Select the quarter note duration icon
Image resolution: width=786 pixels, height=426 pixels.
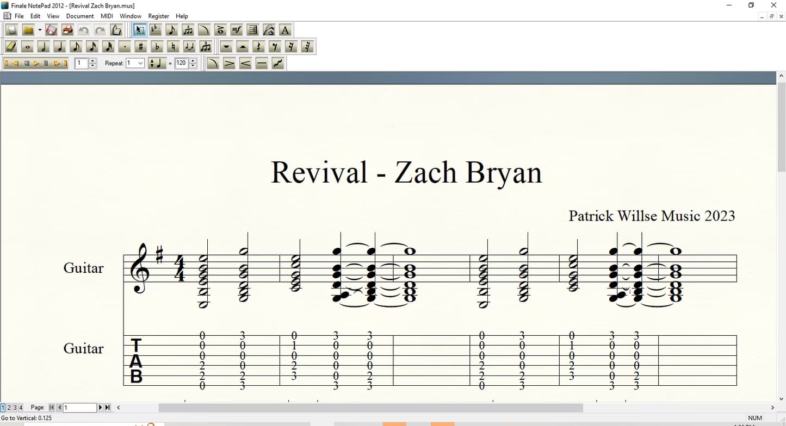59,47
